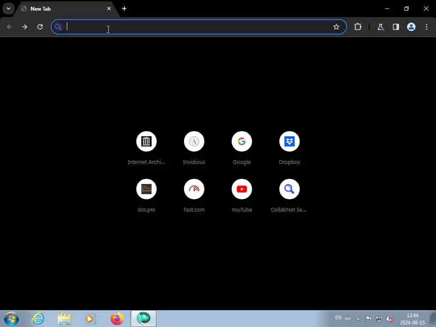Open the Fast.com shortcut tile
The width and height of the screenshot is (436, 327).
tap(194, 196)
